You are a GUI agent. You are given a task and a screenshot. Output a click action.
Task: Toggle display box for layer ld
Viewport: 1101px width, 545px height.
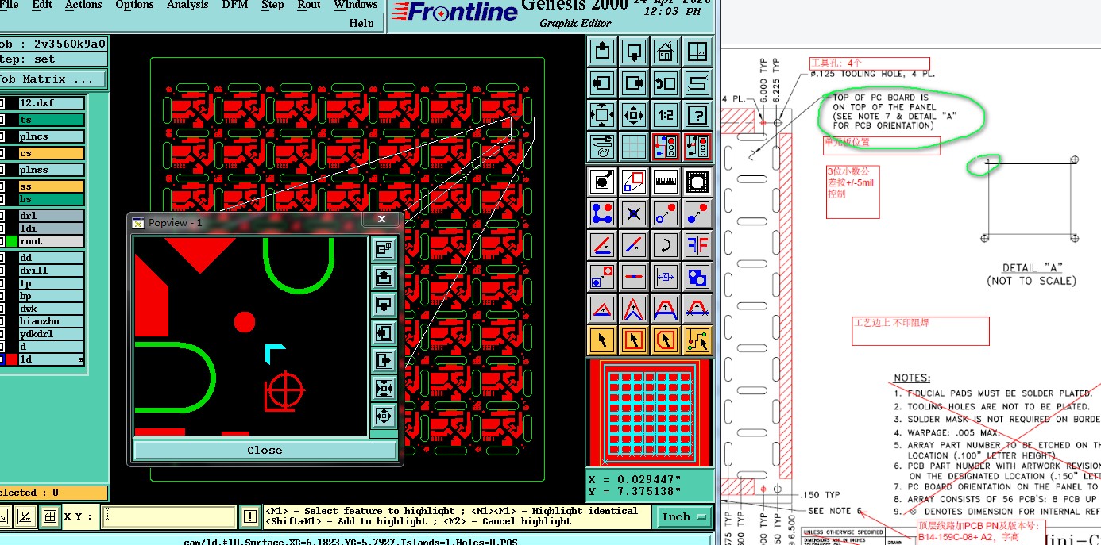click(x=2, y=359)
